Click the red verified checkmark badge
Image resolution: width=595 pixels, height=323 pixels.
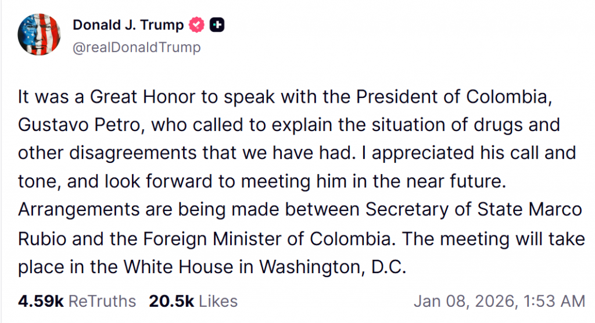click(x=198, y=25)
